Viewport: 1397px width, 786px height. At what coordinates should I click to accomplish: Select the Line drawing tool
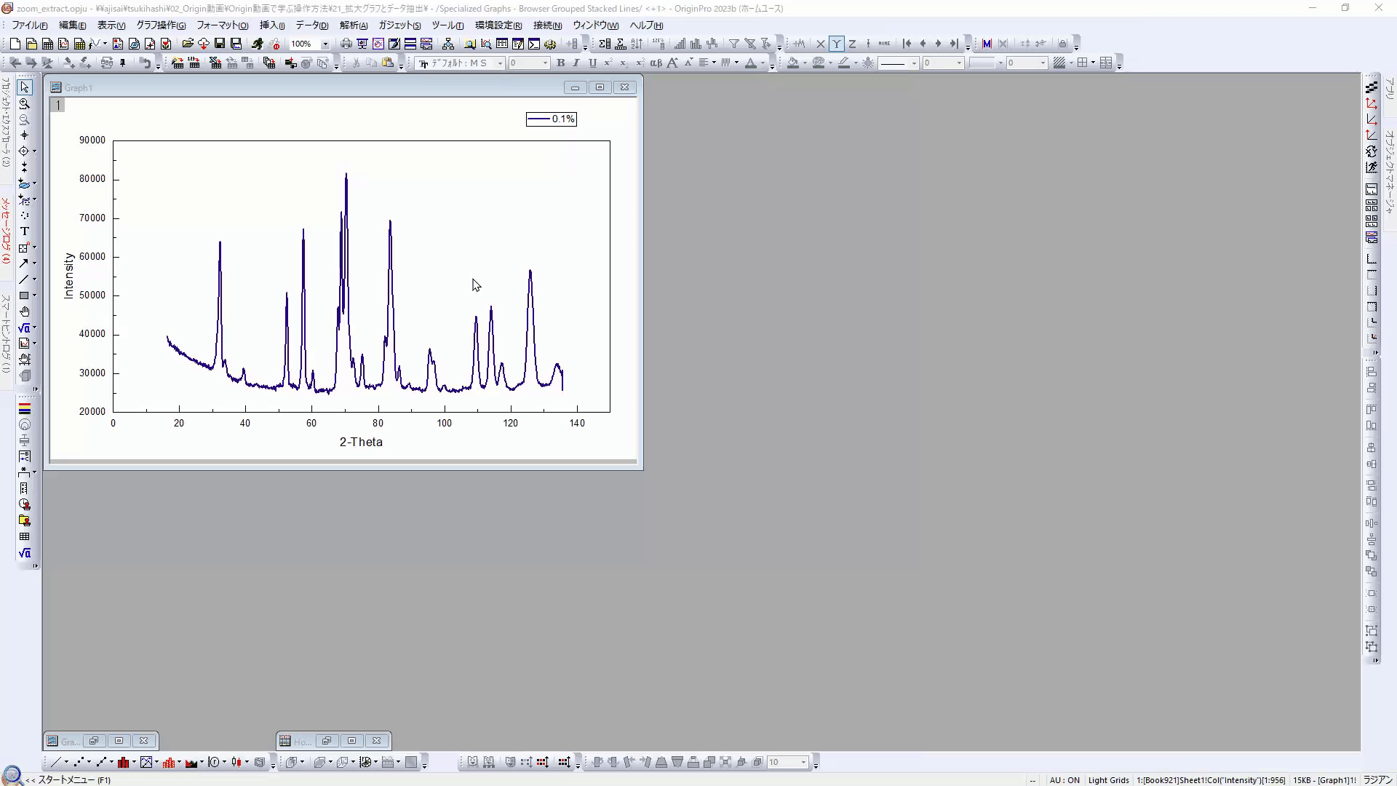(x=24, y=279)
